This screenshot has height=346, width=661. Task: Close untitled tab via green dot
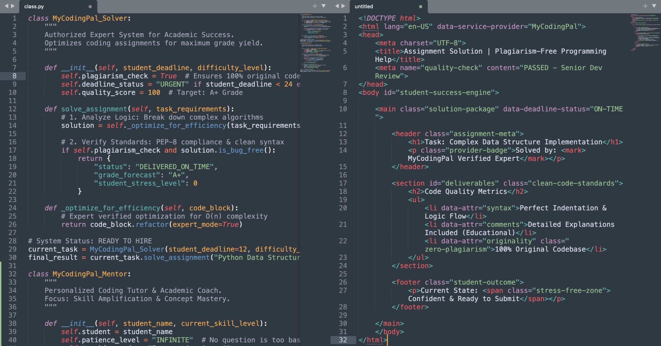pos(421,7)
